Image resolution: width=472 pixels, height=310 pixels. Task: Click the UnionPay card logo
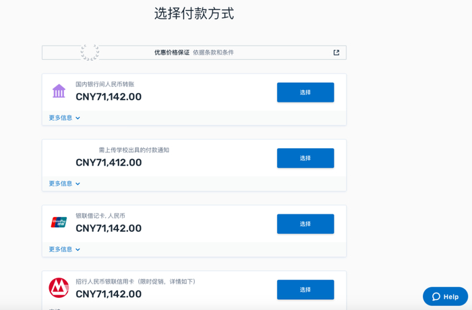(x=59, y=222)
